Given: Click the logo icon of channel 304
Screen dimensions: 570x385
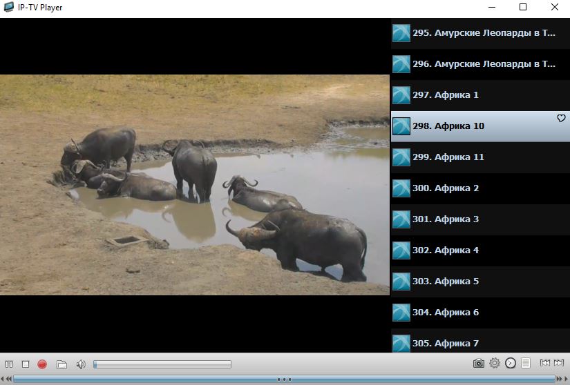Looking at the screenshot, I should click(x=401, y=313).
